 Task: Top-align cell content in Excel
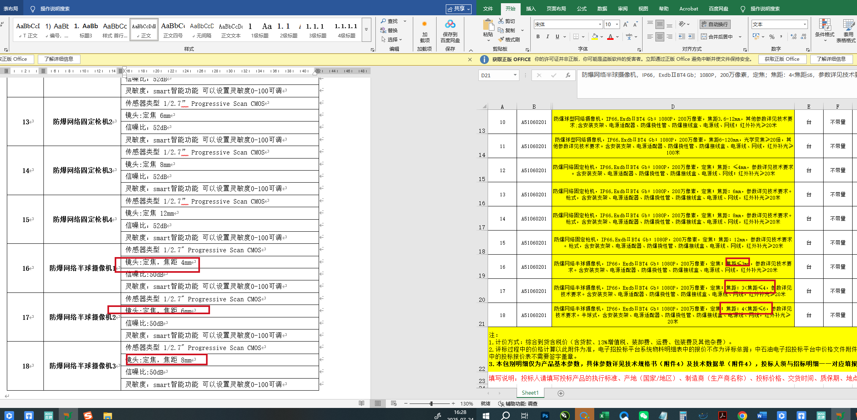650,25
